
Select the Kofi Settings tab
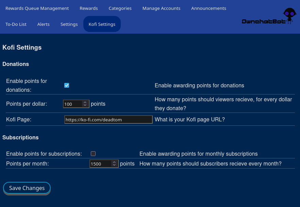[102, 24]
